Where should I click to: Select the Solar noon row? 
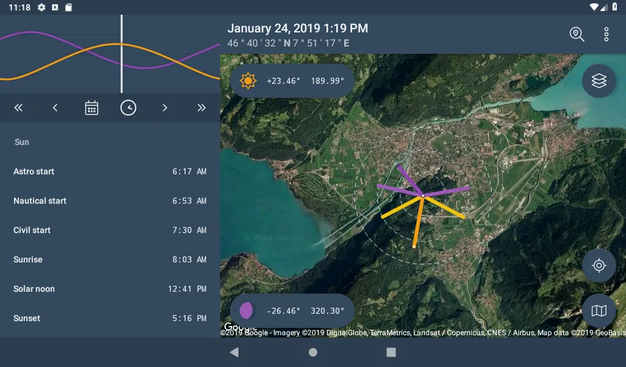tap(110, 289)
